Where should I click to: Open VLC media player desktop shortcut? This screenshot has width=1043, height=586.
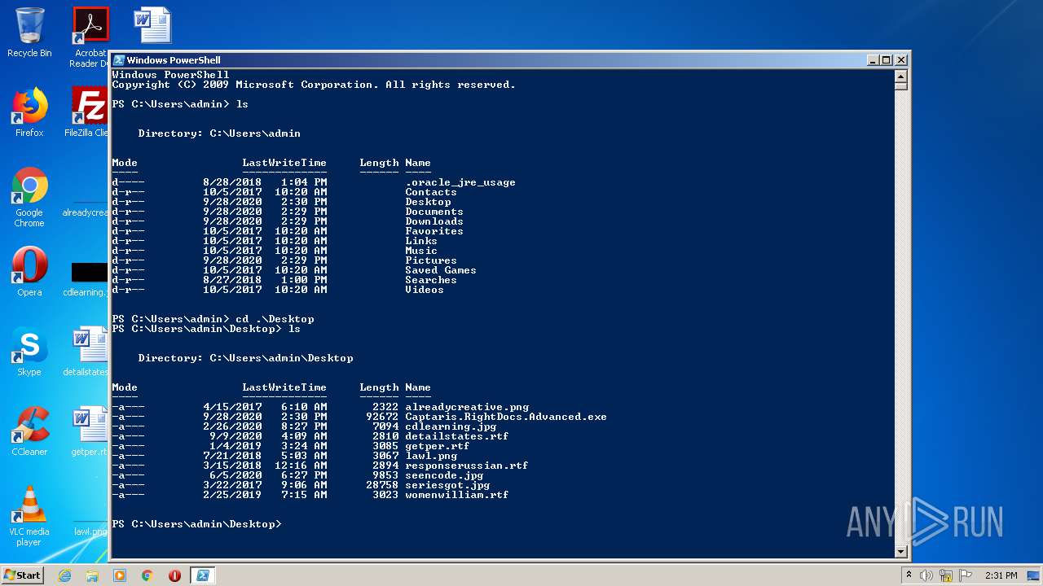(29, 516)
